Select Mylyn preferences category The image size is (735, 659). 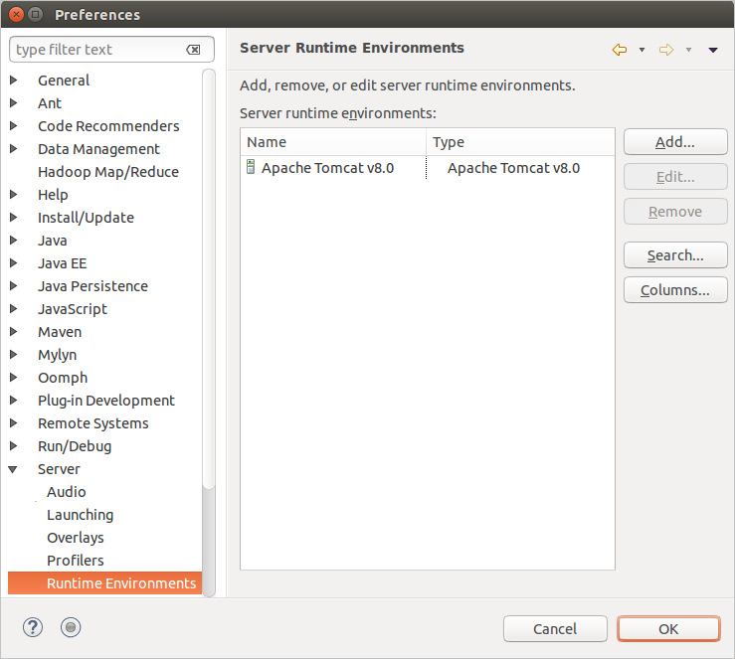[x=57, y=356]
